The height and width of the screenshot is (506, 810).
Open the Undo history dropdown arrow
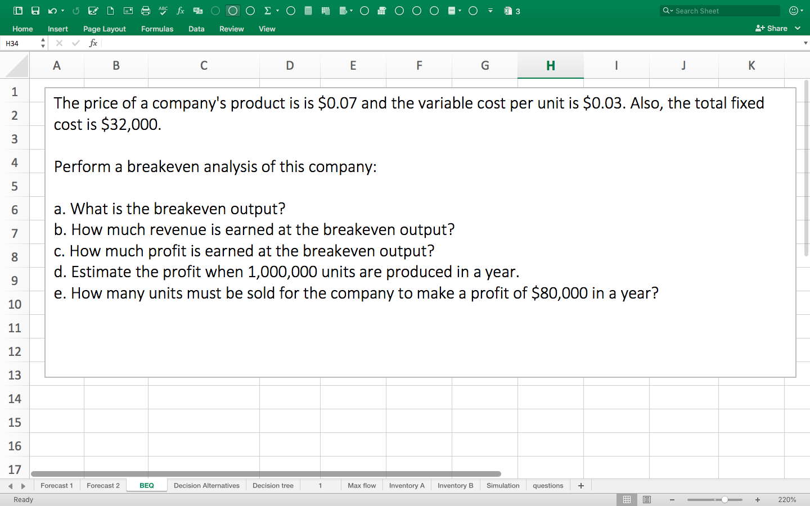click(x=62, y=11)
